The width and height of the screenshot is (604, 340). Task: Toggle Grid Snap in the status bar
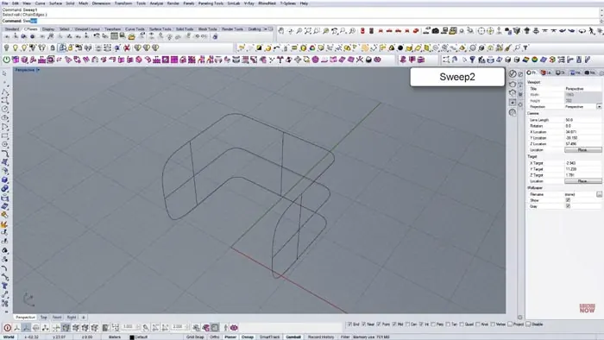(195, 337)
